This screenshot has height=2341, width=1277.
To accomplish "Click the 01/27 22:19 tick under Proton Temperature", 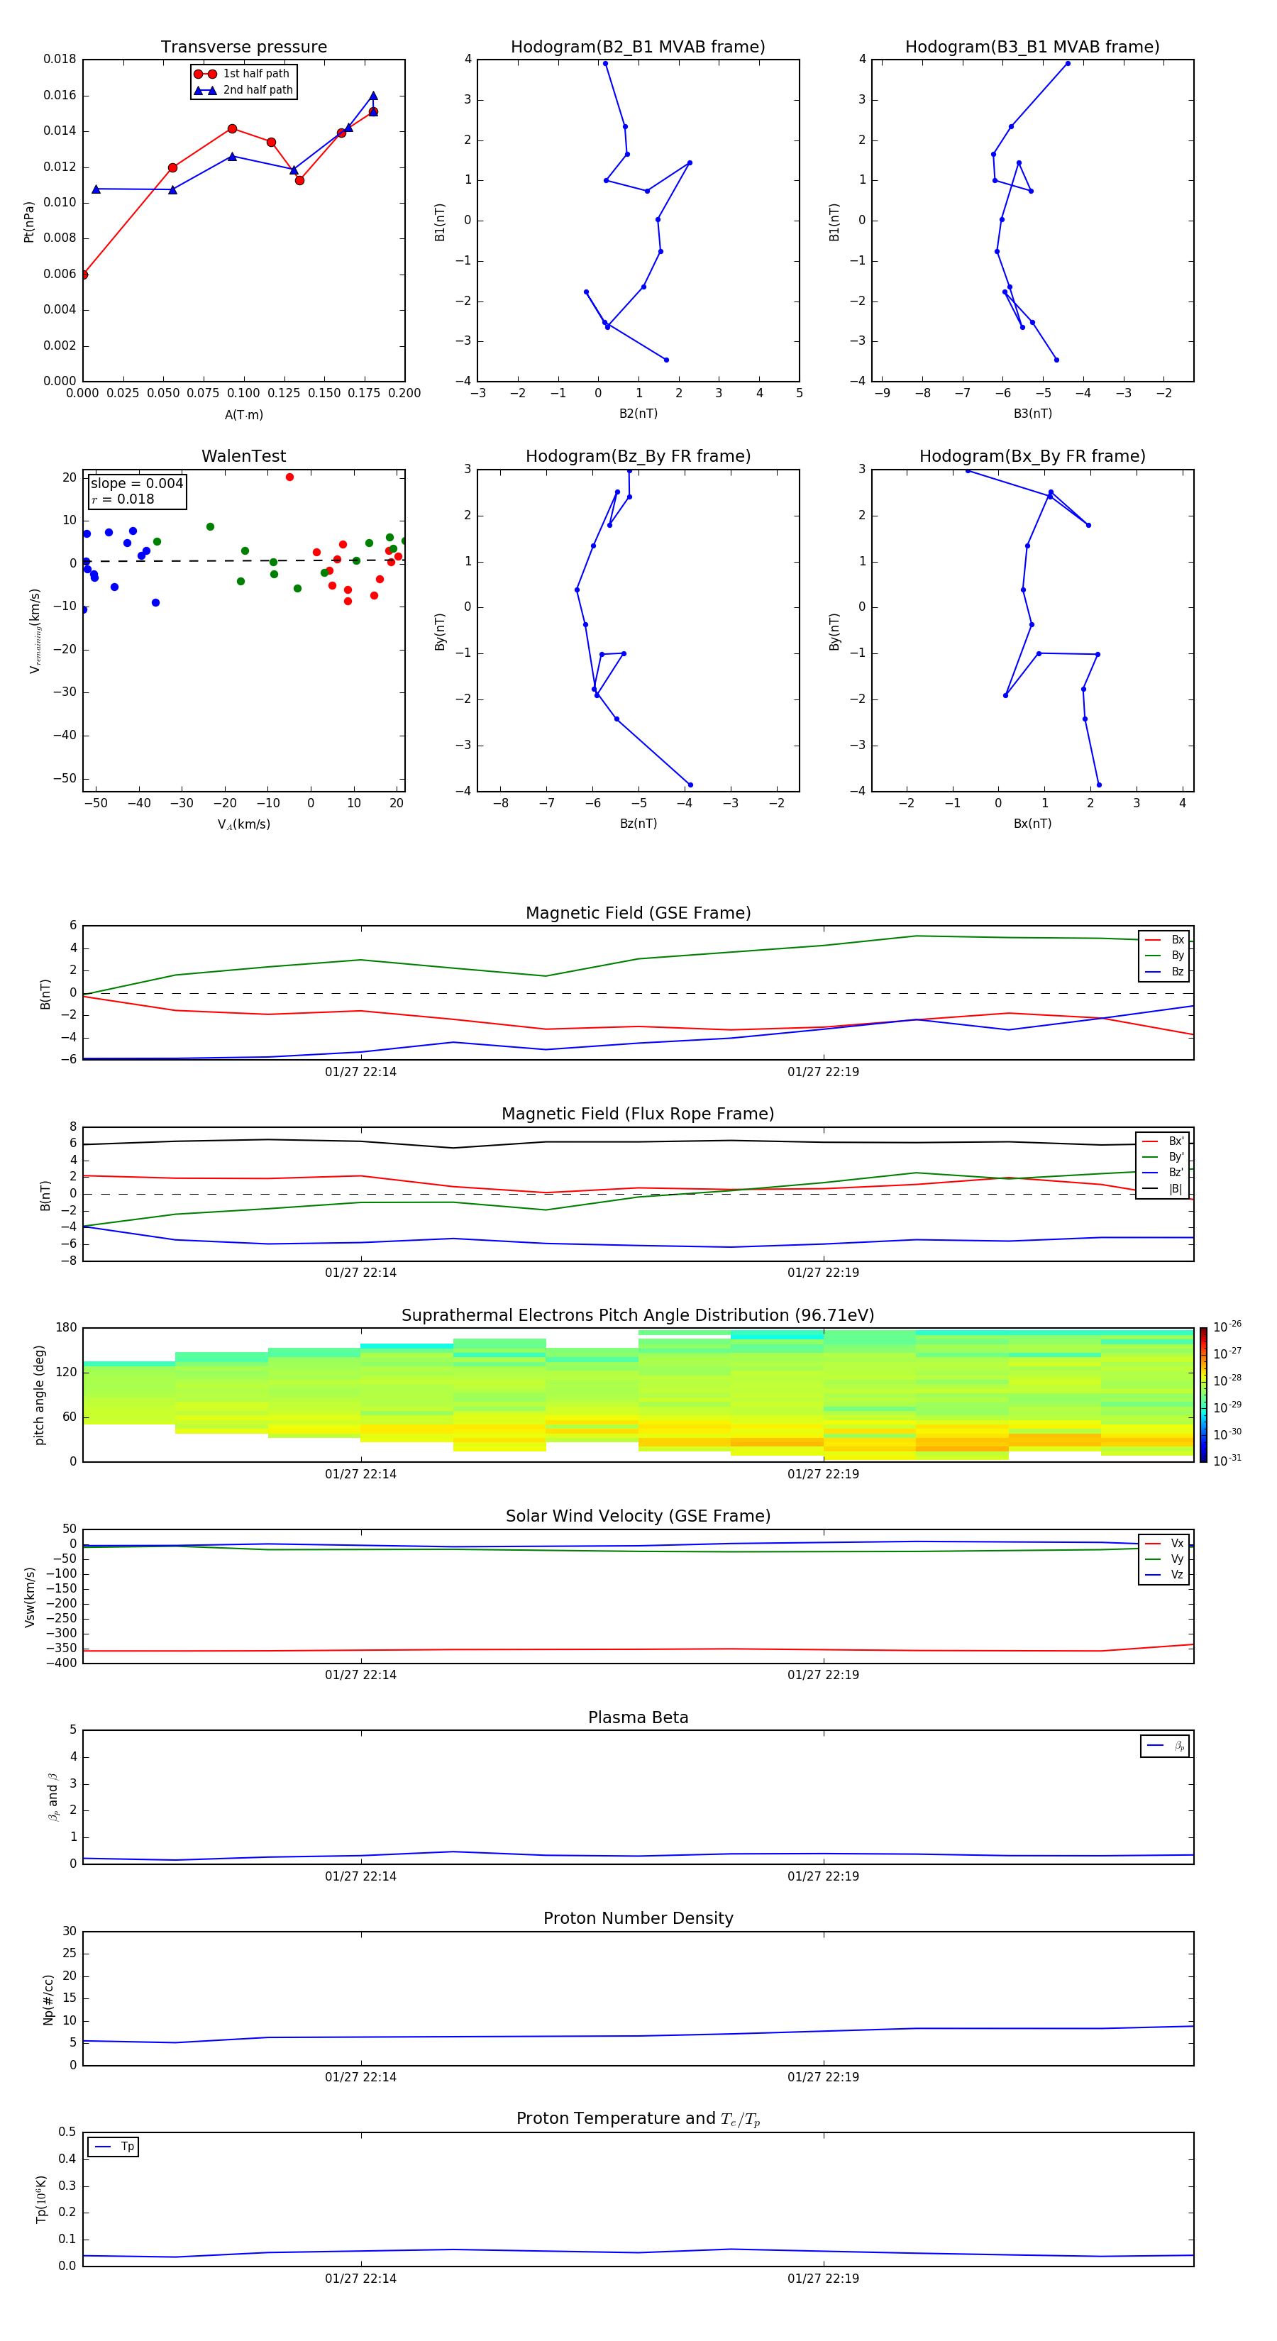I will [x=824, y=2279].
